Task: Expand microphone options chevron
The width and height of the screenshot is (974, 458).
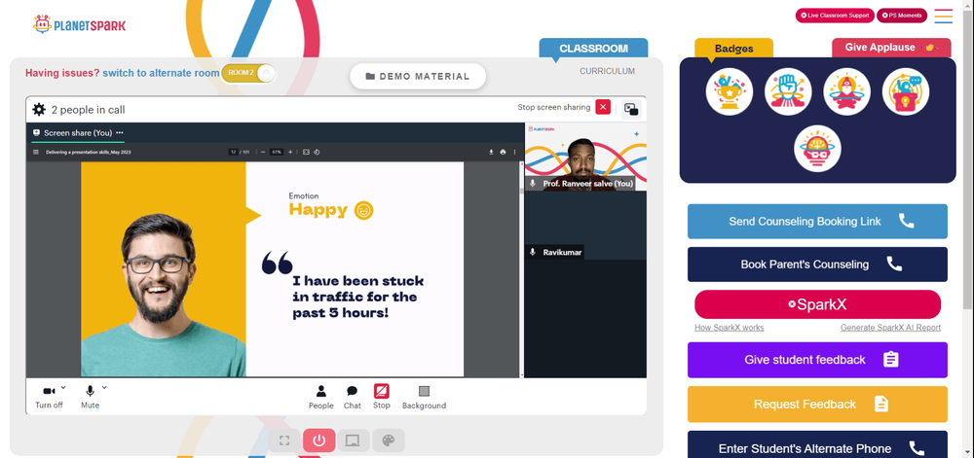Action: click(104, 387)
